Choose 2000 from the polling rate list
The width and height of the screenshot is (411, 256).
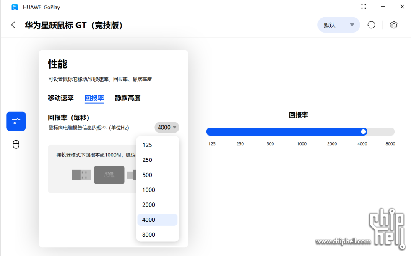pos(158,205)
